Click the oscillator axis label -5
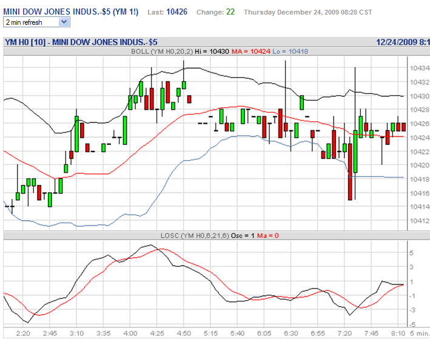The height and width of the screenshot is (342, 430). point(412,325)
